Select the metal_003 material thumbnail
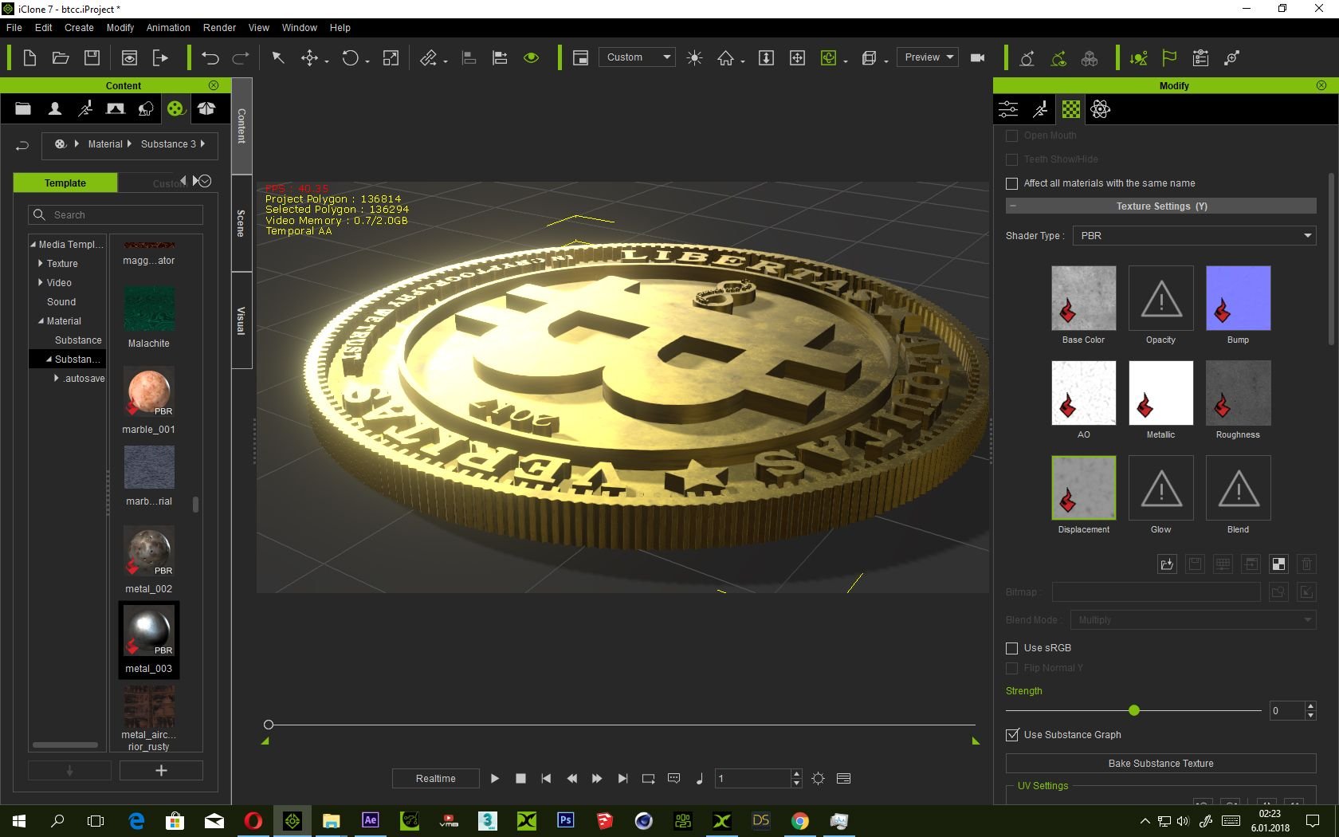This screenshot has height=837, width=1339. 149,631
